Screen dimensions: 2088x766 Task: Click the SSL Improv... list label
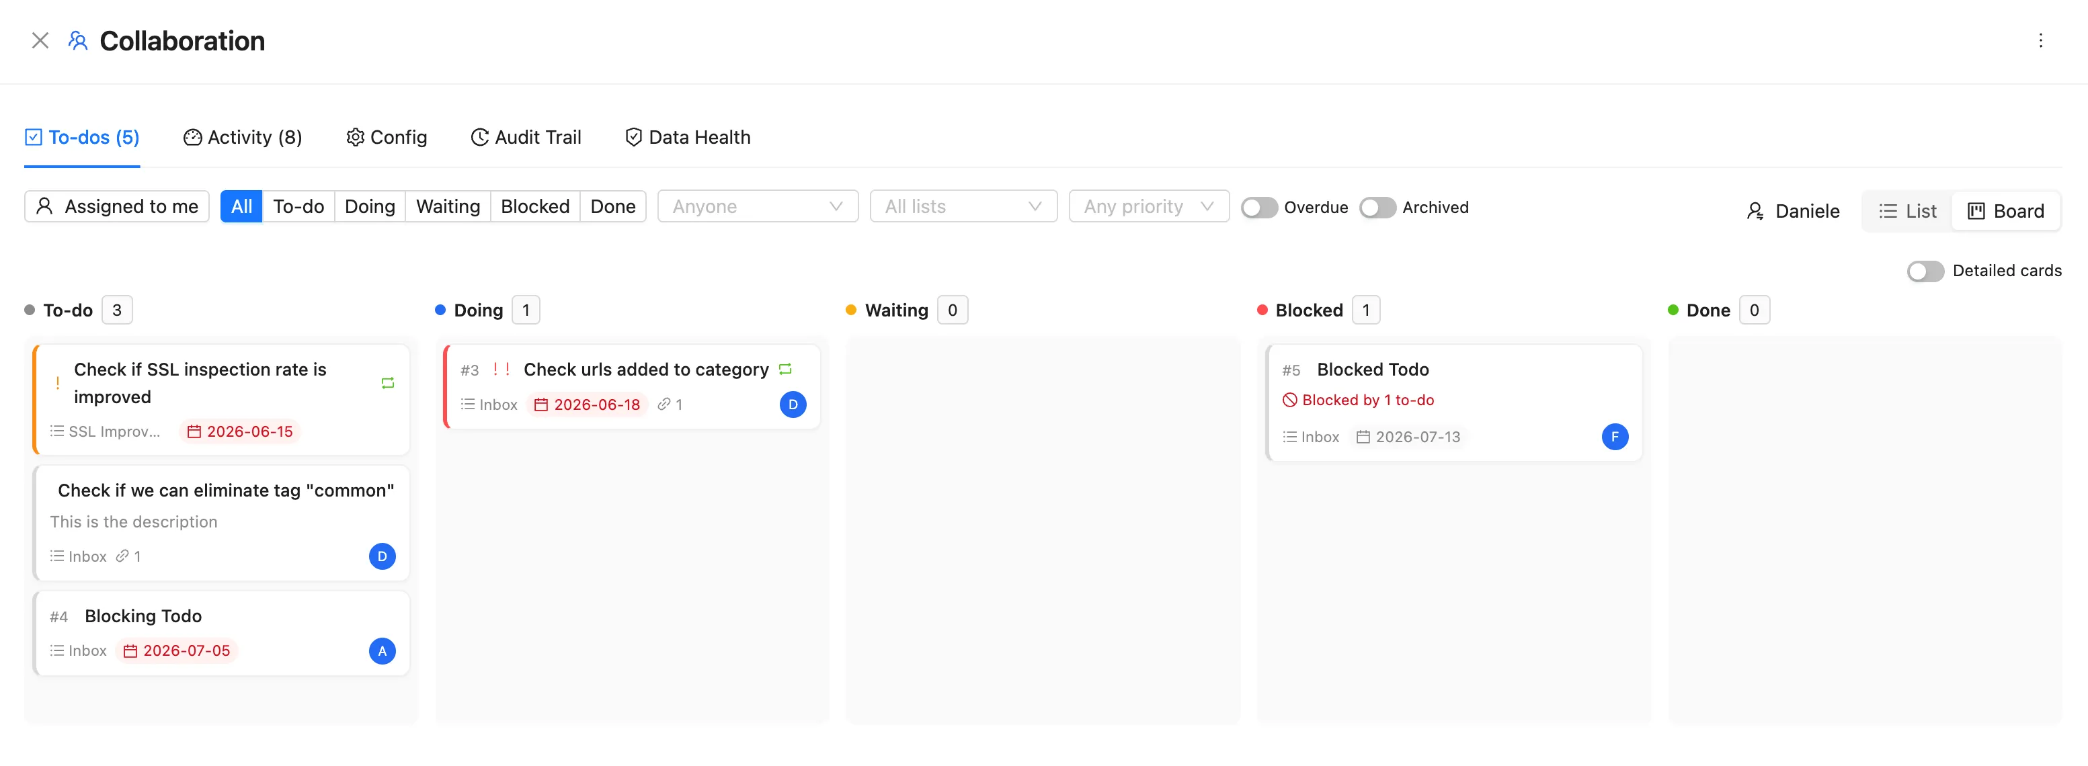click(106, 432)
